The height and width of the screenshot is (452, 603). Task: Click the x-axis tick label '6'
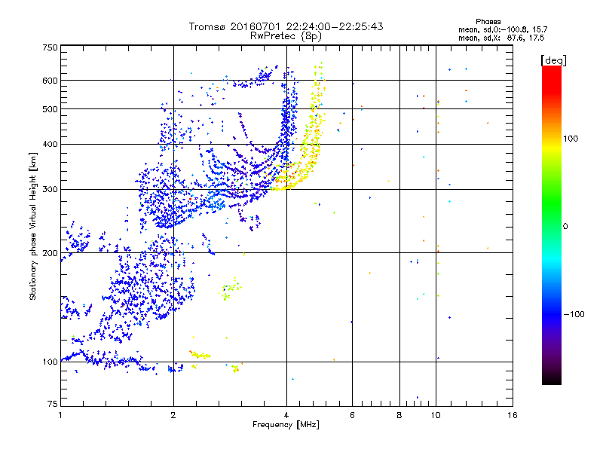pos(352,415)
